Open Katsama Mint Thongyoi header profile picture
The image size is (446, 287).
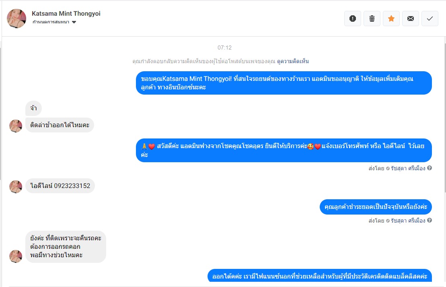(x=16, y=19)
